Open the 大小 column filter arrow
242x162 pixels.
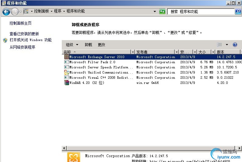point(213,52)
